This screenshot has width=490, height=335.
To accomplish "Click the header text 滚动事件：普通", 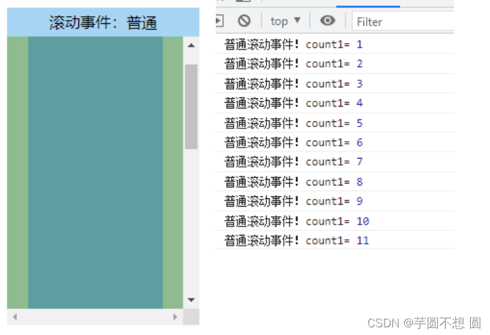I will click(103, 23).
